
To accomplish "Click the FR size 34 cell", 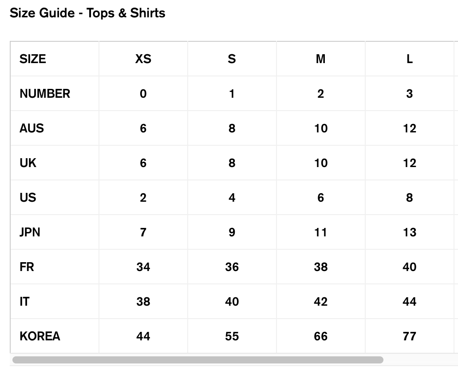I will (143, 267).
